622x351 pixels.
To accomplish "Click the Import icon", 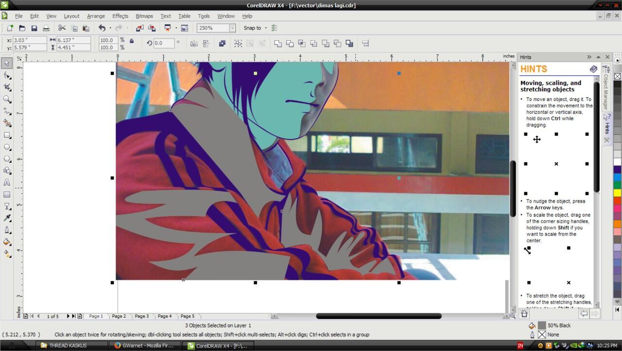I will (x=140, y=28).
